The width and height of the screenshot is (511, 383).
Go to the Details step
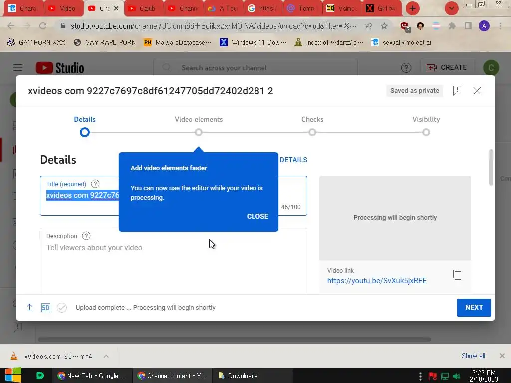point(85,125)
